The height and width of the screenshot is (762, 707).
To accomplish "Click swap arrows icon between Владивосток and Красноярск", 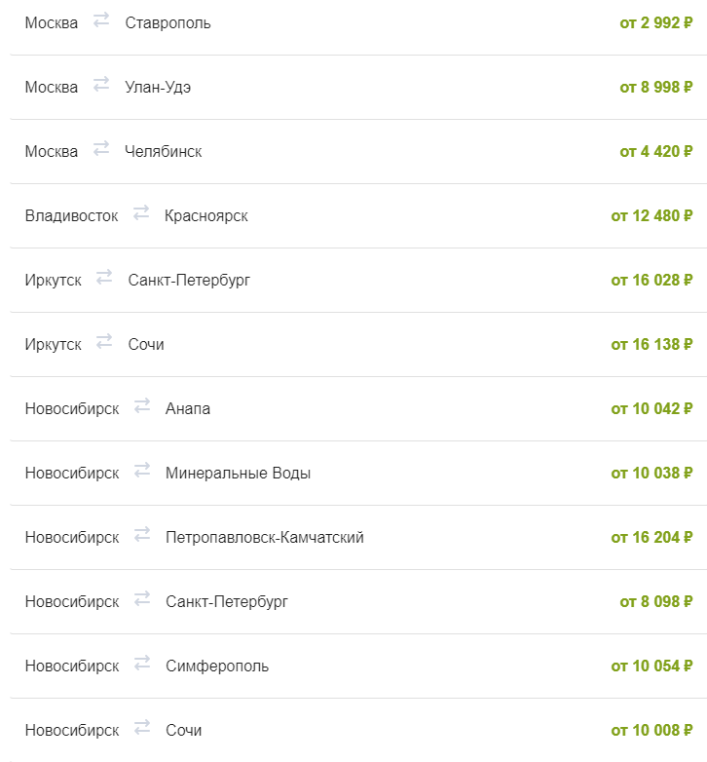I will 141,212.
